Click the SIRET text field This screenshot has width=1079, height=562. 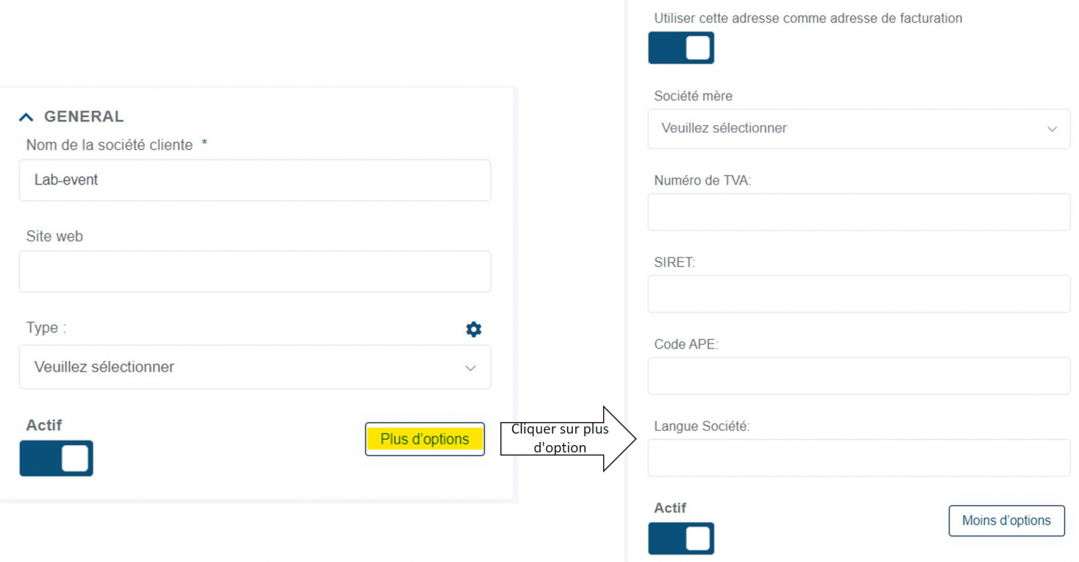(x=858, y=294)
